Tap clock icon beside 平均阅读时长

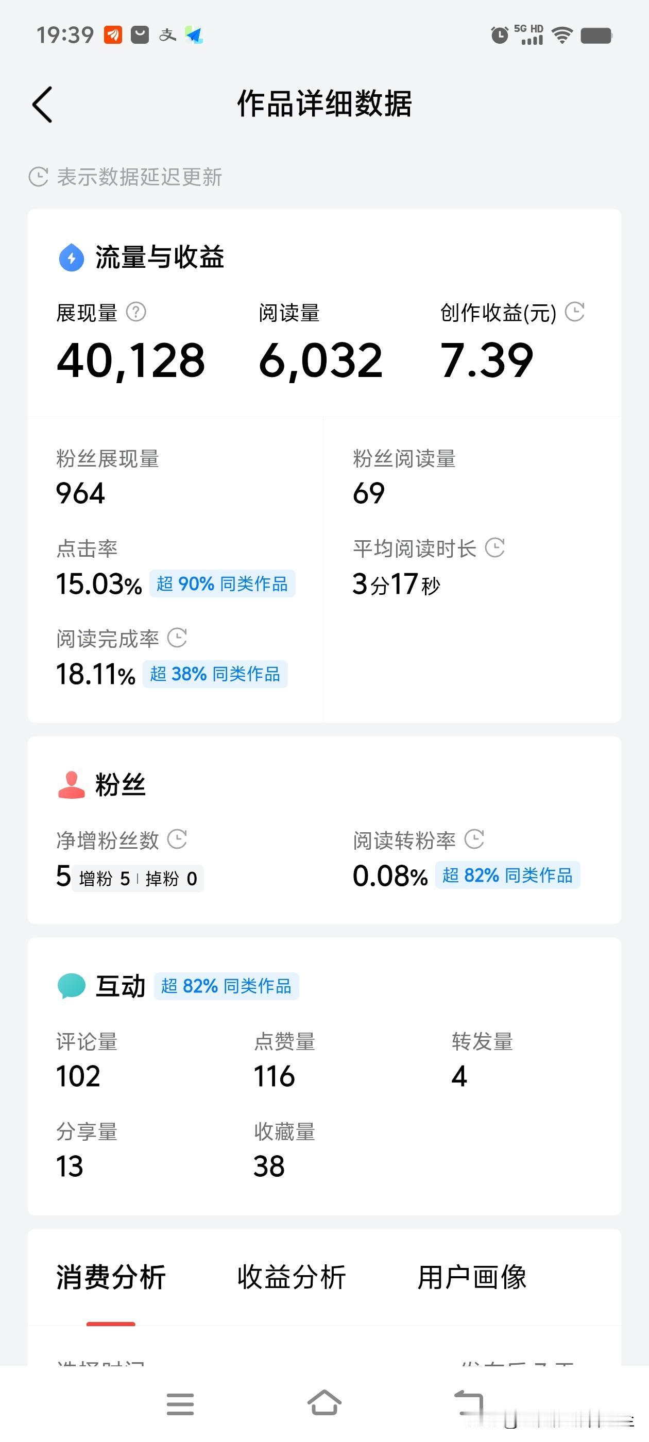(495, 547)
